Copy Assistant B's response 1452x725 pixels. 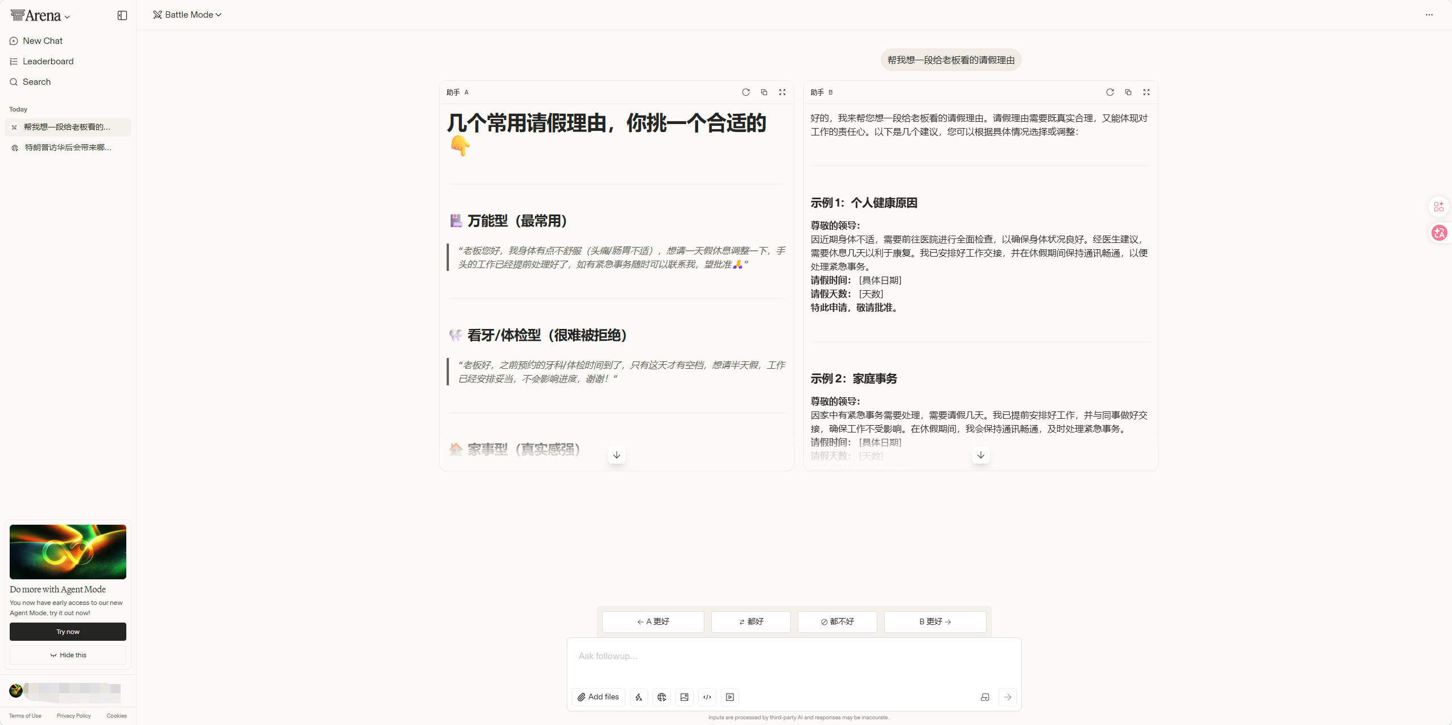(x=1128, y=92)
